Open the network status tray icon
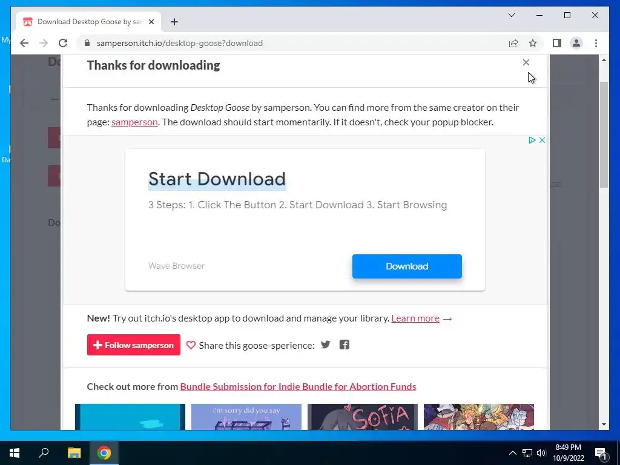This screenshot has width=620, height=465. [527, 453]
